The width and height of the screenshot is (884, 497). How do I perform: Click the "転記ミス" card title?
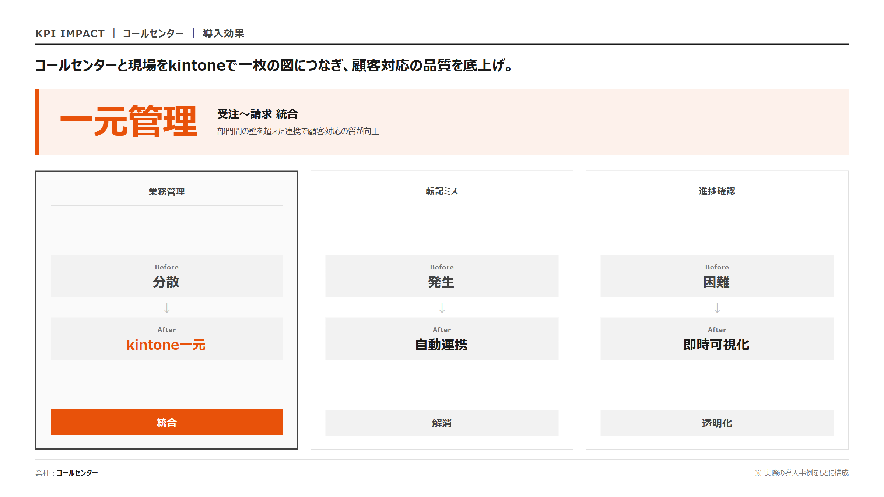[x=442, y=191]
